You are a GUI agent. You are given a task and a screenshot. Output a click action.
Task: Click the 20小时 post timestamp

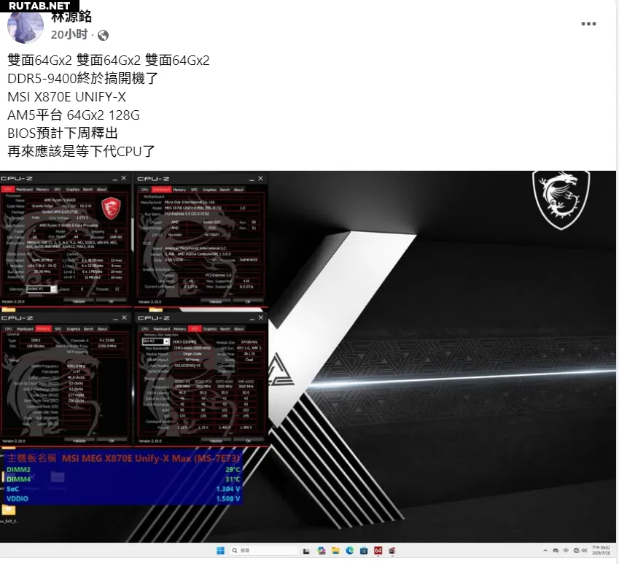click(69, 35)
